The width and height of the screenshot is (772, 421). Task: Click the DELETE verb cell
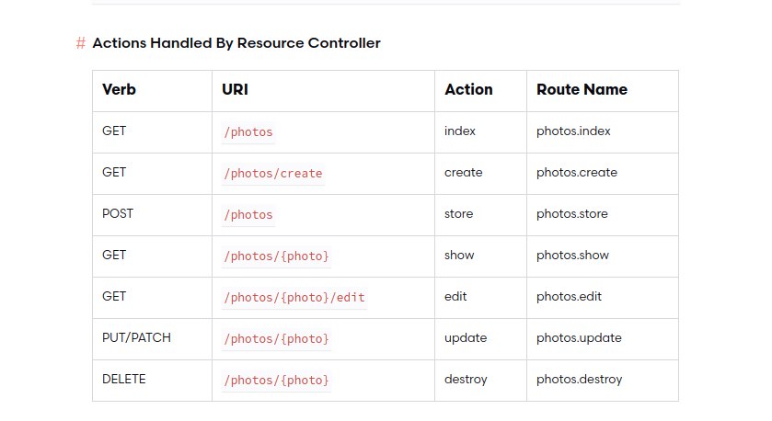tap(124, 379)
